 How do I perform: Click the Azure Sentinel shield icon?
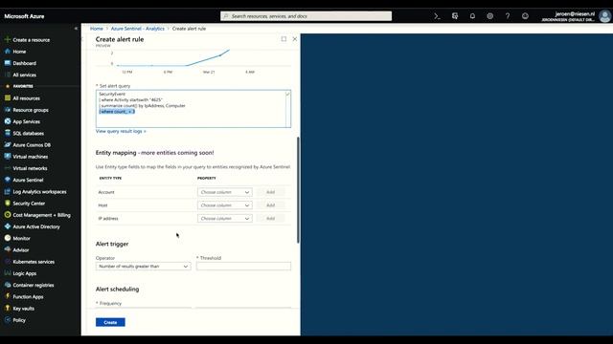click(x=7, y=180)
